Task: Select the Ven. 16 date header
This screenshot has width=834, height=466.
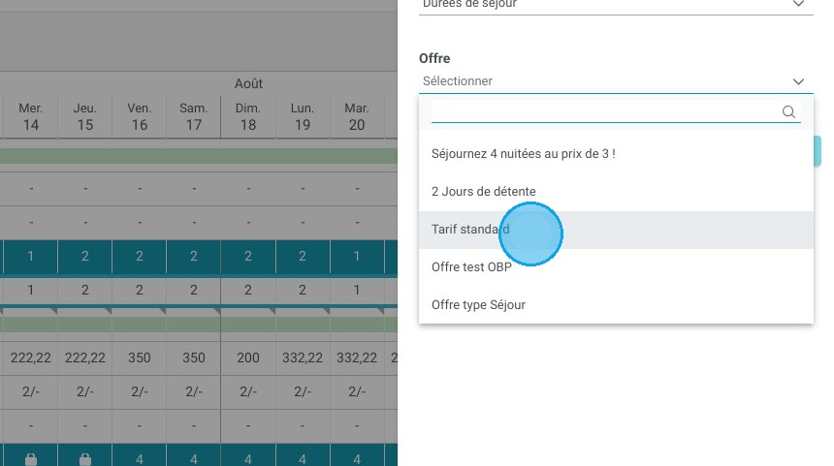Action: (140, 117)
